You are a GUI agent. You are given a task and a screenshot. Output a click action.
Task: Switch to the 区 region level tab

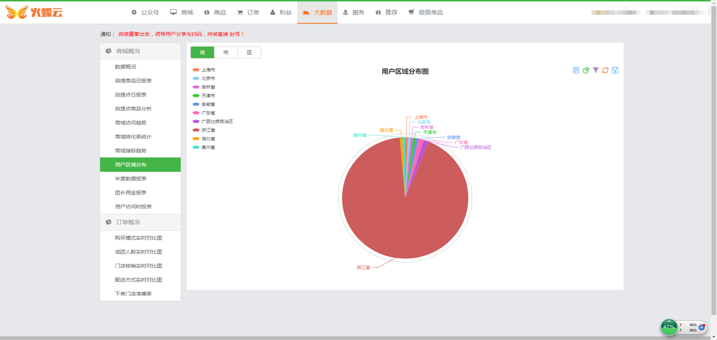tap(249, 52)
